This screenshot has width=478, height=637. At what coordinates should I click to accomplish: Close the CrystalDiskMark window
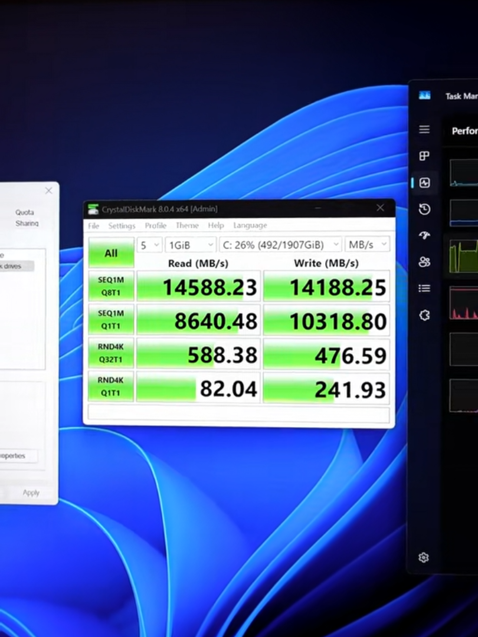(380, 208)
